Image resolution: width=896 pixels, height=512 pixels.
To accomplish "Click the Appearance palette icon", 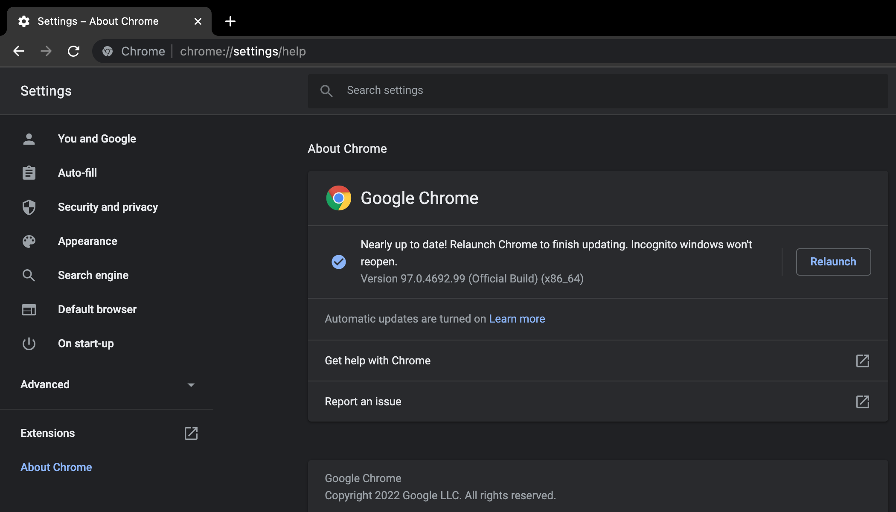I will point(28,241).
